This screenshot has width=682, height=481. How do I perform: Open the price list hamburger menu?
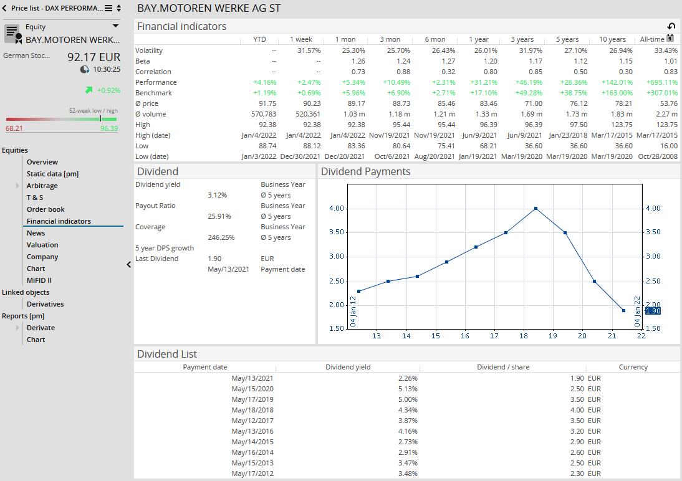(108, 8)
